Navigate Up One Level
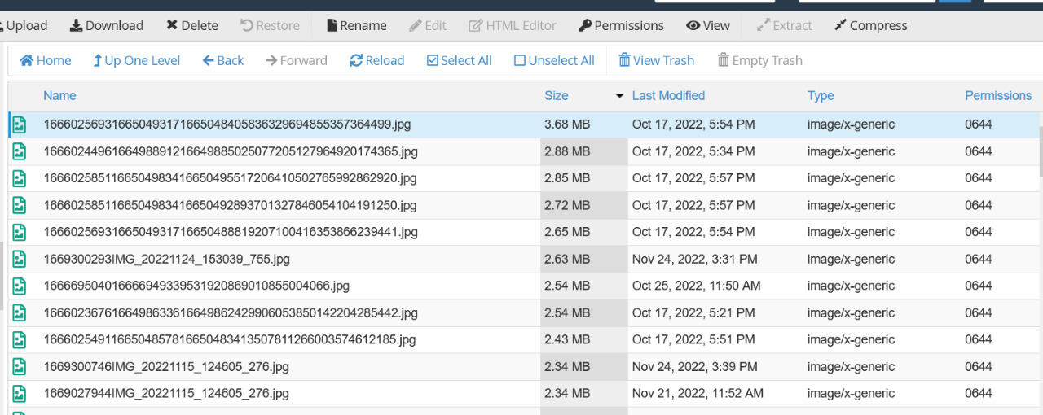Image resolution: width=1043 pixels, height=415 pixels. [x=136, y=60]
